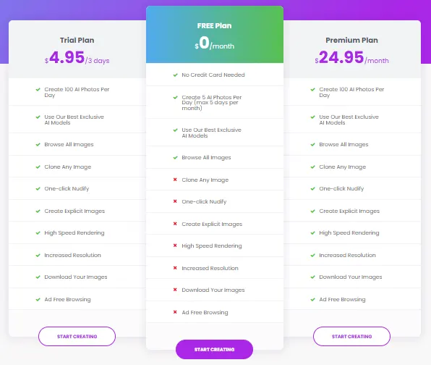Click Free Plan checkmark beside Use Our Best Exclusive
Screen dimensions: 431x365
point(176,130)
